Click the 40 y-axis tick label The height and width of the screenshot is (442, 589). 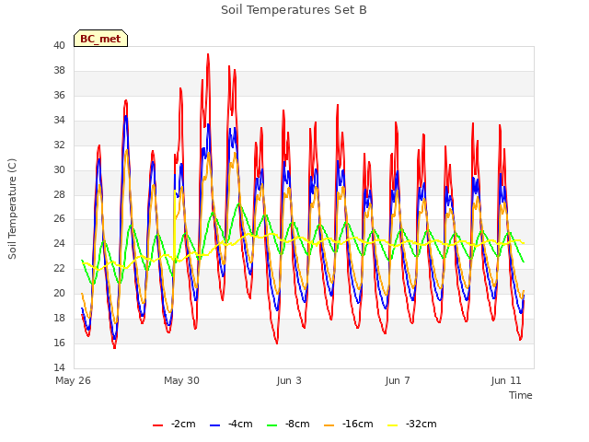point(59,45)
